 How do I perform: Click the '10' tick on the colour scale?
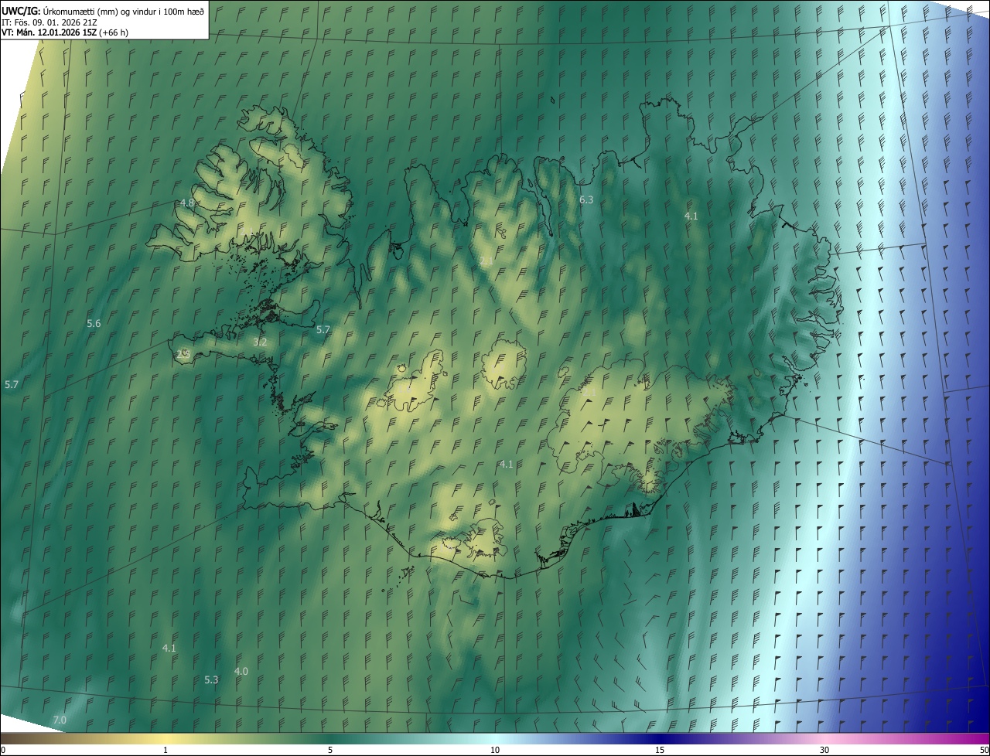click(495, 750)
